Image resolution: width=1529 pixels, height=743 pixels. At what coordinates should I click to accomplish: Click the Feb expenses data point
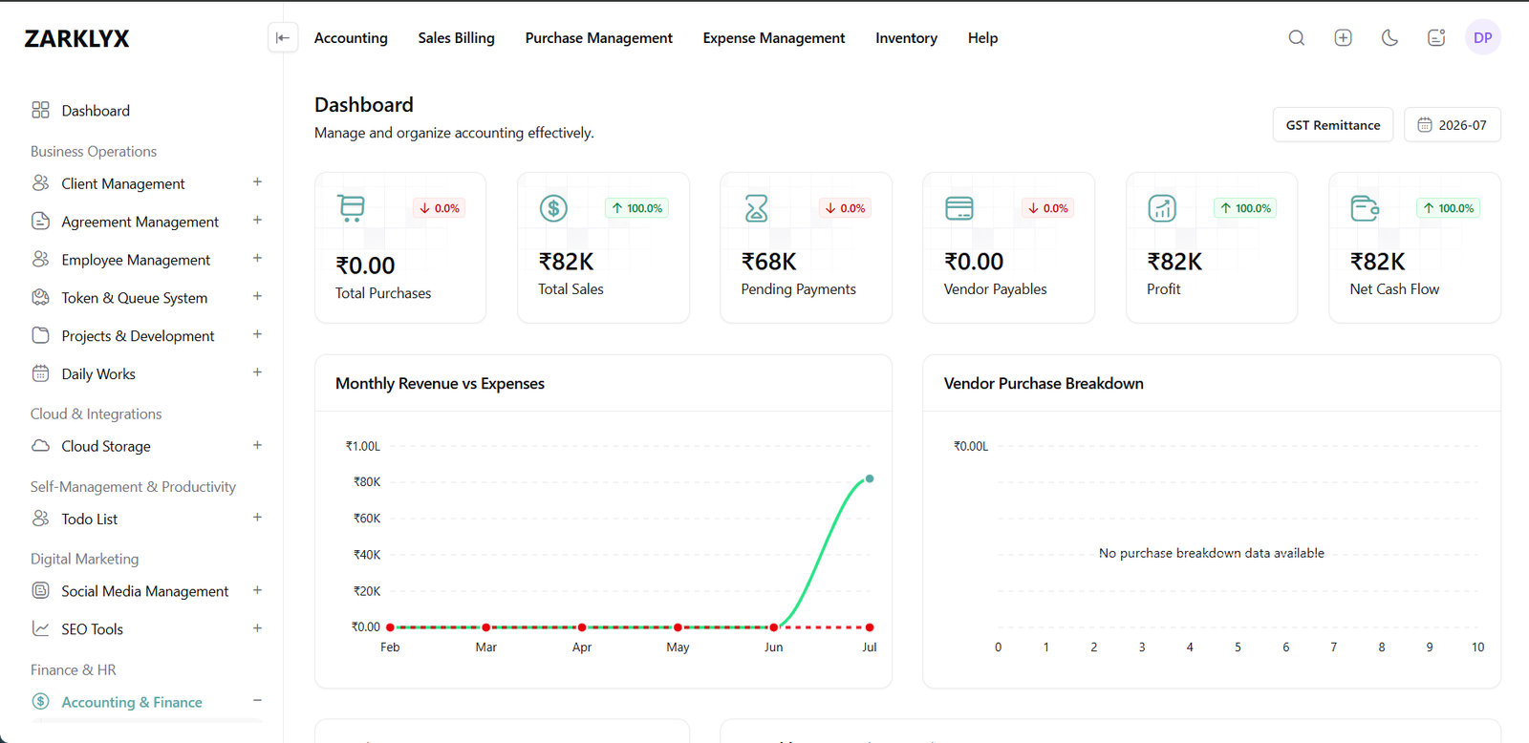point(390,627)
